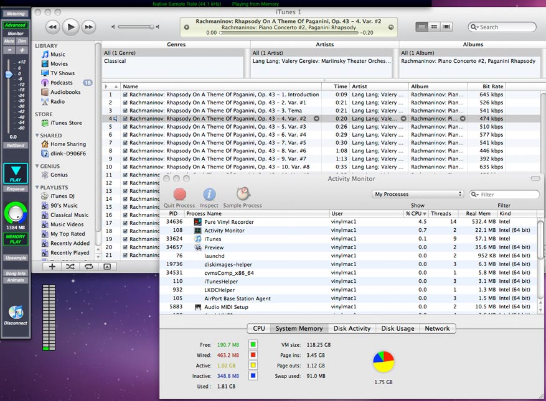Screen dimensions: 546x401
Task: Uncheck track 1 Introduction checkbox
Action: tap(125, 94)
